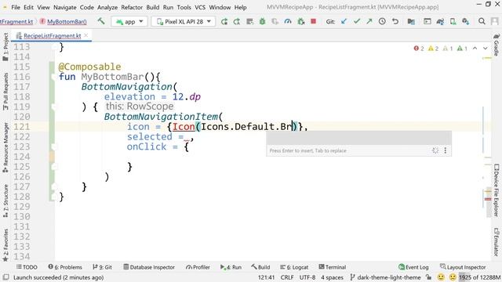Screen dimensions: 502x282
Task: Click Sync Project with Gradle Files icon
Action: (x=440, y=21)
